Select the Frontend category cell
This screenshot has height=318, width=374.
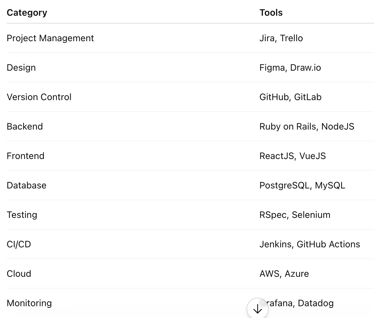point(25,156)
